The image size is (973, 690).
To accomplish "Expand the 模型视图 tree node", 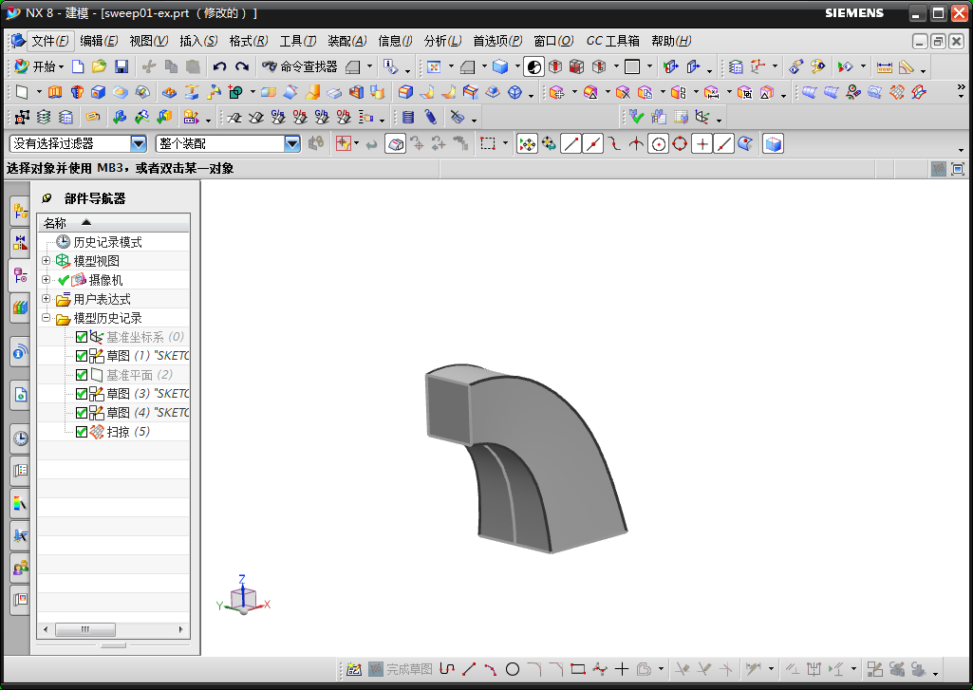I will [x=46, y=261].
